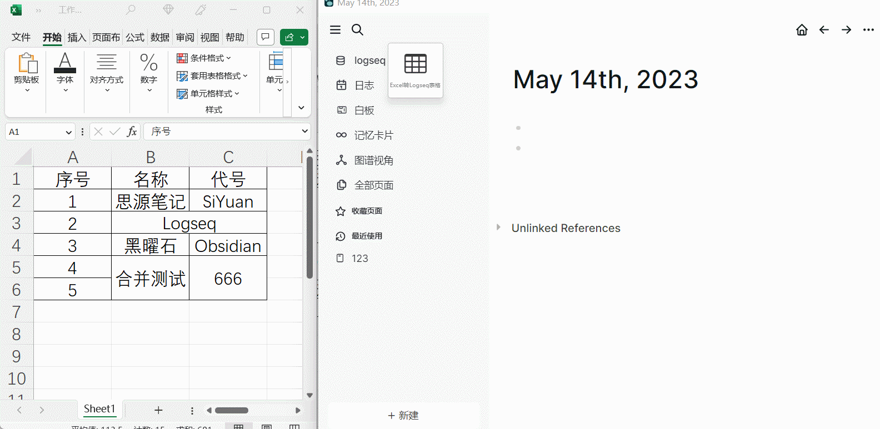
Task: Open the 文件 File menu
Action: (21, 37)
